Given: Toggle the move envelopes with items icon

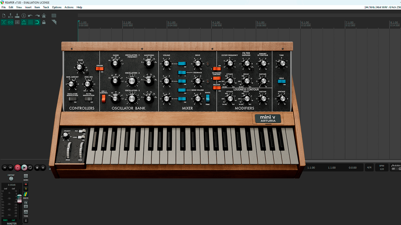Looking at the screenshot, I should (24, 22).
